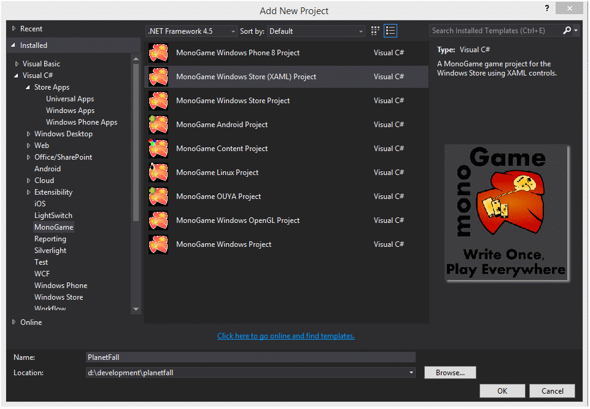Click the MonoGame Content Project icon

(x=158, y=149)
